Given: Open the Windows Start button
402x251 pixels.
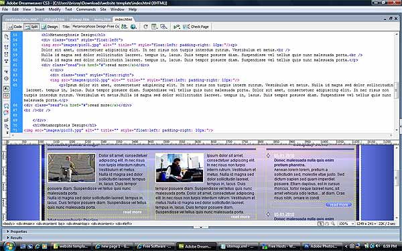Looking at the screenshot, I should [x=9, y=246].
